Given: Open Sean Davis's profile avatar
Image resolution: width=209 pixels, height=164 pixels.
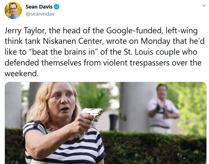Looking at the screenshot, I should tap(13, 10).
